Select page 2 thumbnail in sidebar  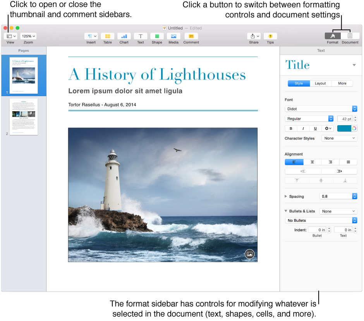click(24, 116)
